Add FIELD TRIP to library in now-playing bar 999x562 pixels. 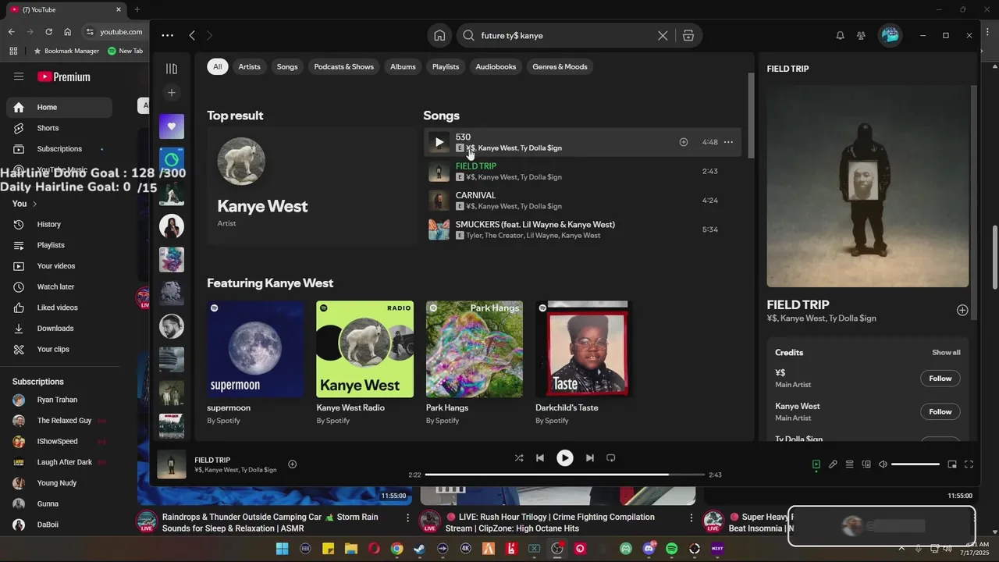tap(292, 464)
